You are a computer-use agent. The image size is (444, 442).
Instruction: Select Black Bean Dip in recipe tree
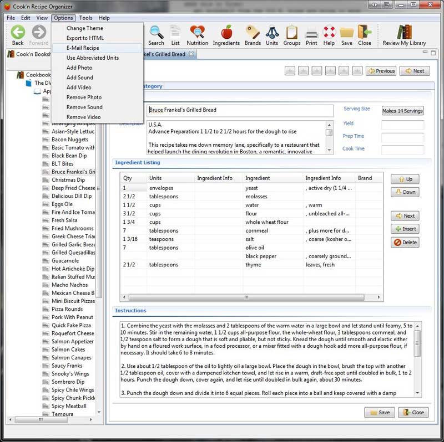69,156
